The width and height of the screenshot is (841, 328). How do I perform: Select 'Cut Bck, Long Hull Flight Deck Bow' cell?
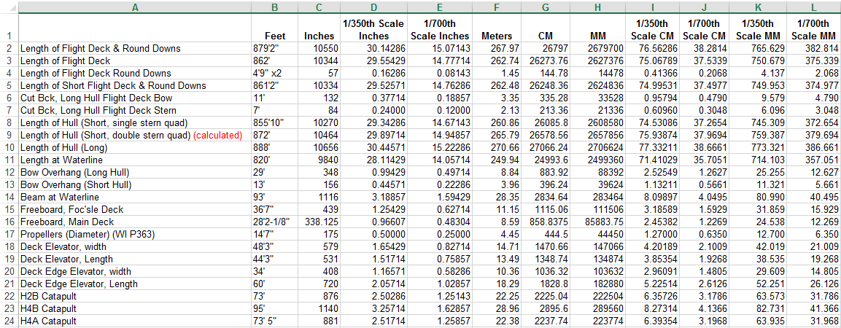[135, 98]
